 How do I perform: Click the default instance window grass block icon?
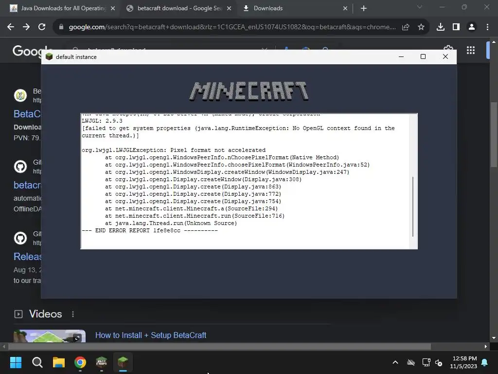tap(49, 56)
